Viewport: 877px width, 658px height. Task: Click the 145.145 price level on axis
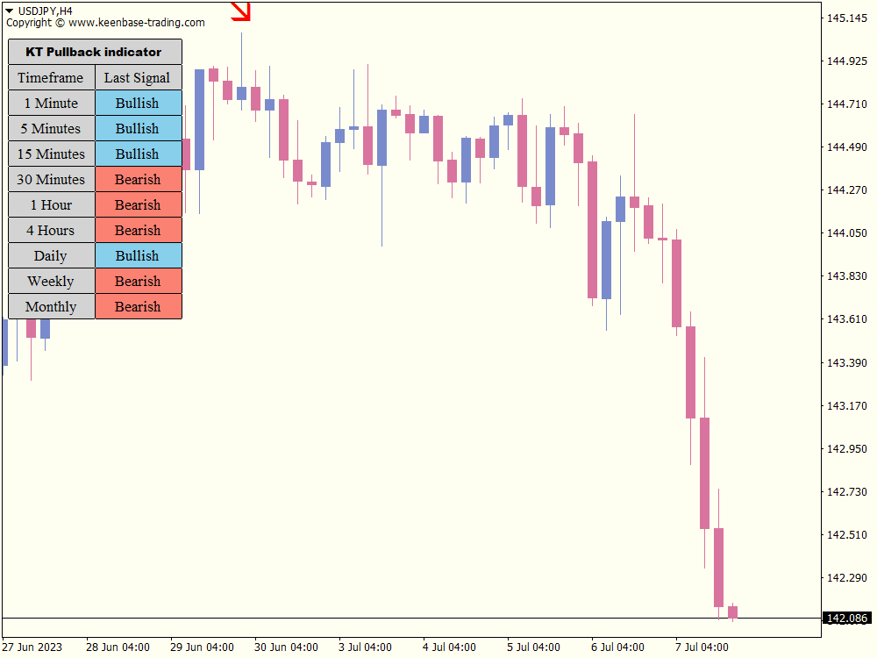click(847, 16)
